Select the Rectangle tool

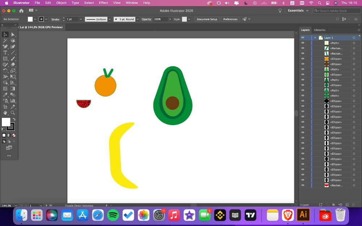(x=5, y=59)
